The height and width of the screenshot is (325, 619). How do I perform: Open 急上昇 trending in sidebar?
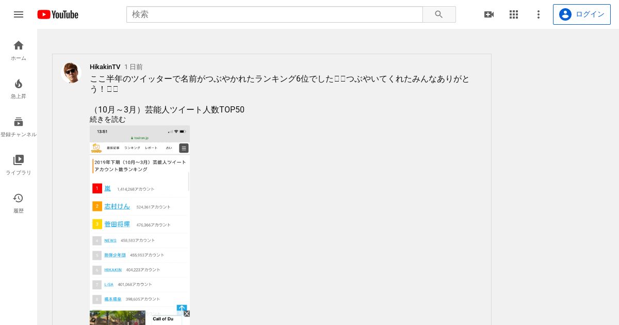[x=19, y=88]
